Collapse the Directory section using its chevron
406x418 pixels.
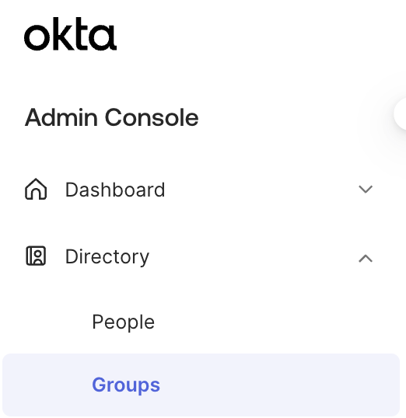[365, 258]
